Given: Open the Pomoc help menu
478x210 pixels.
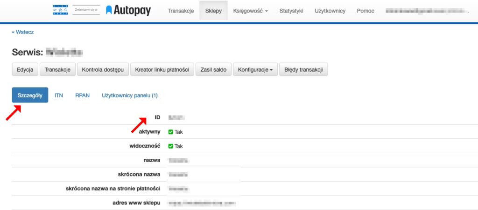Looking at the screenshot, I should (x=365, y=11).
